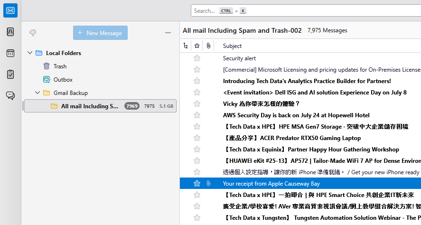Click attachment icon on Apple receipt row

click(x=208, y=183)
